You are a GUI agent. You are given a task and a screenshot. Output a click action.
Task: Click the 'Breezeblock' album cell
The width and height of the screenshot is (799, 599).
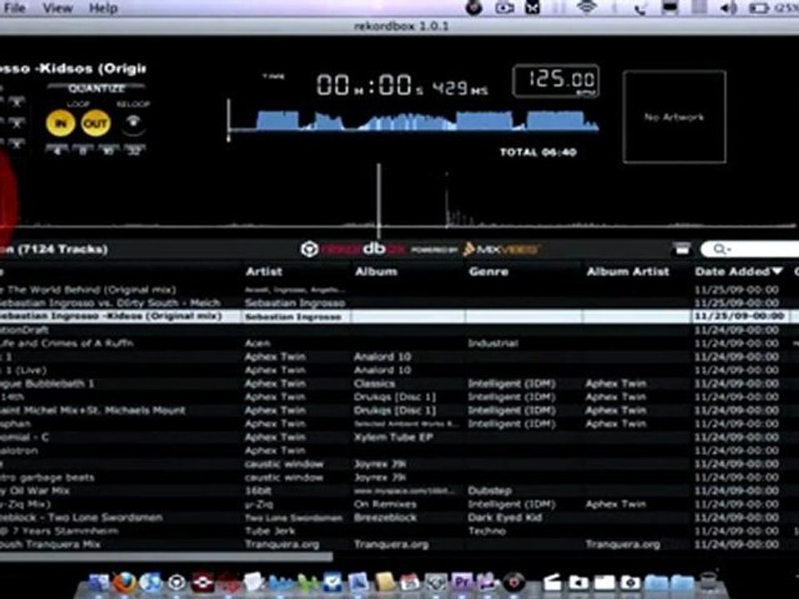385,517
